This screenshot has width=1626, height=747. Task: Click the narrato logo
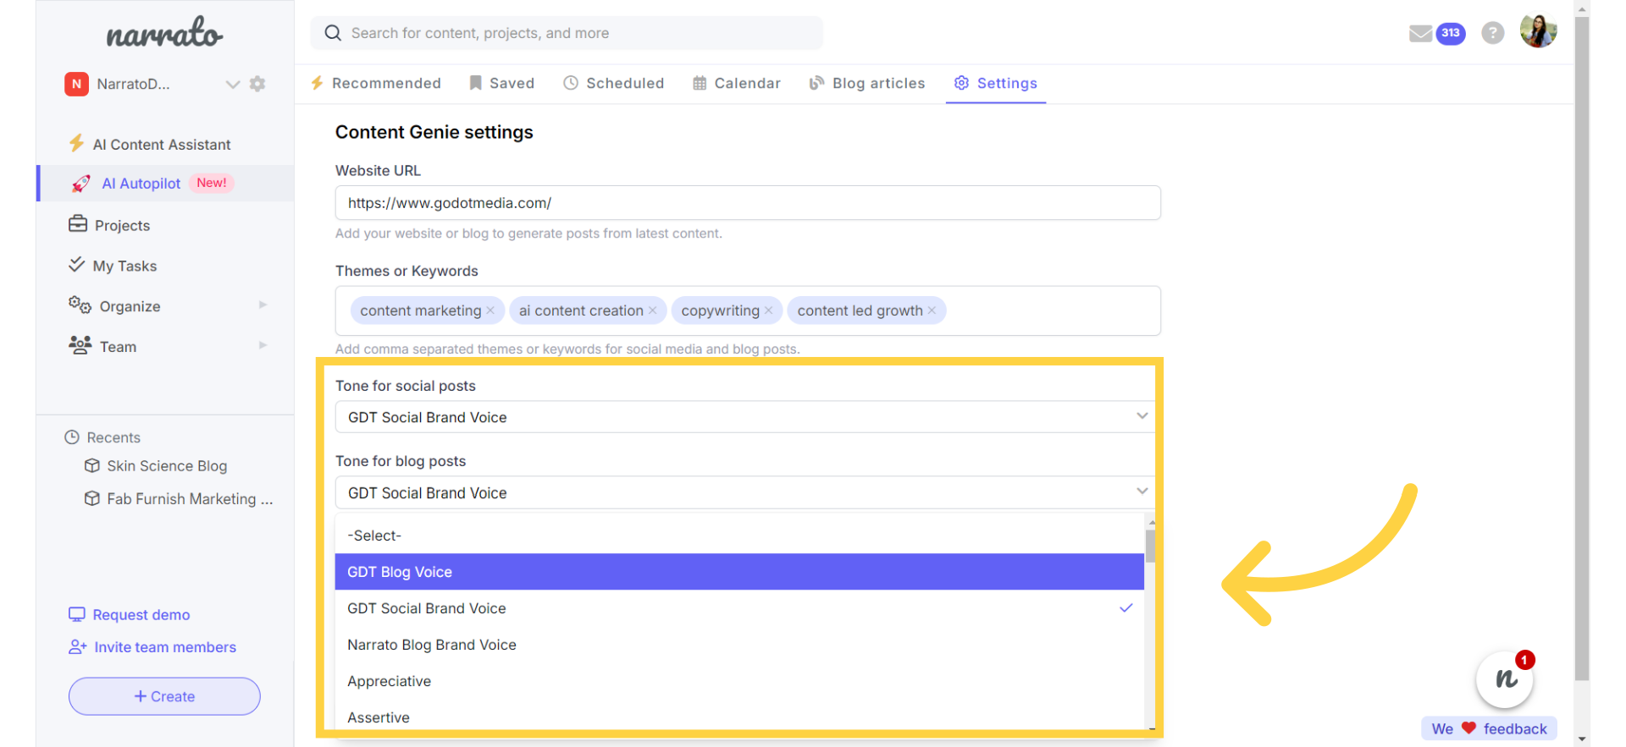pos(164,33)
